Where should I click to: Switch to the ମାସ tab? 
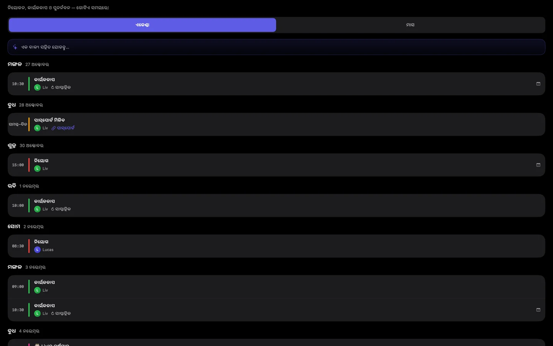pos(410,25)
